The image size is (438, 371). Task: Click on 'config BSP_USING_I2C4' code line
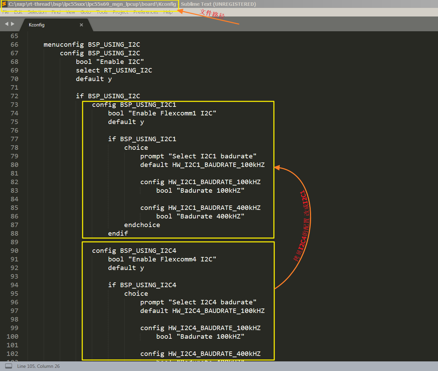coord(134,251)
